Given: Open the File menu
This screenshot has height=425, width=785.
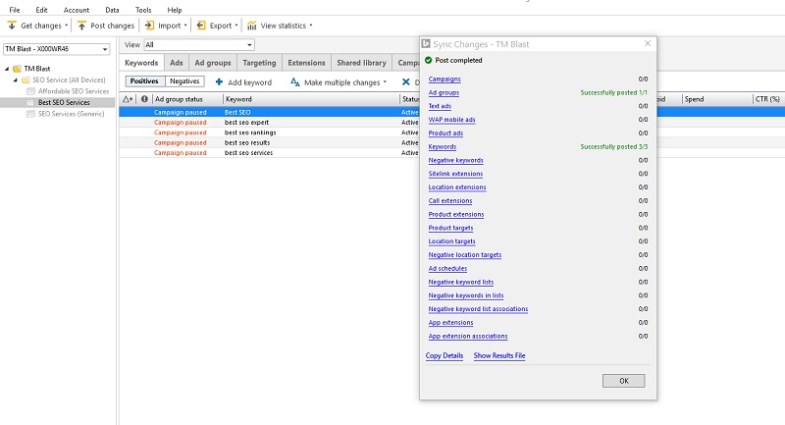Looking at the screenshot, I should [15, 10].
